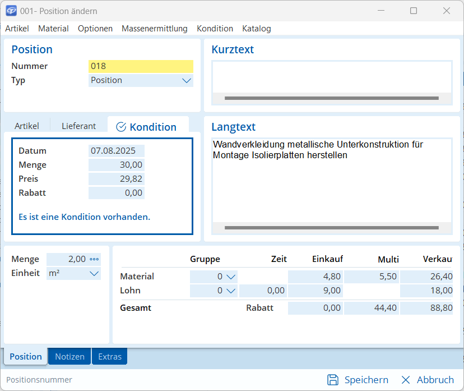This screenshot has width=464, height=391.
Task: Click the Langtext horizontal scrollbar
Action: coord(331,228)
